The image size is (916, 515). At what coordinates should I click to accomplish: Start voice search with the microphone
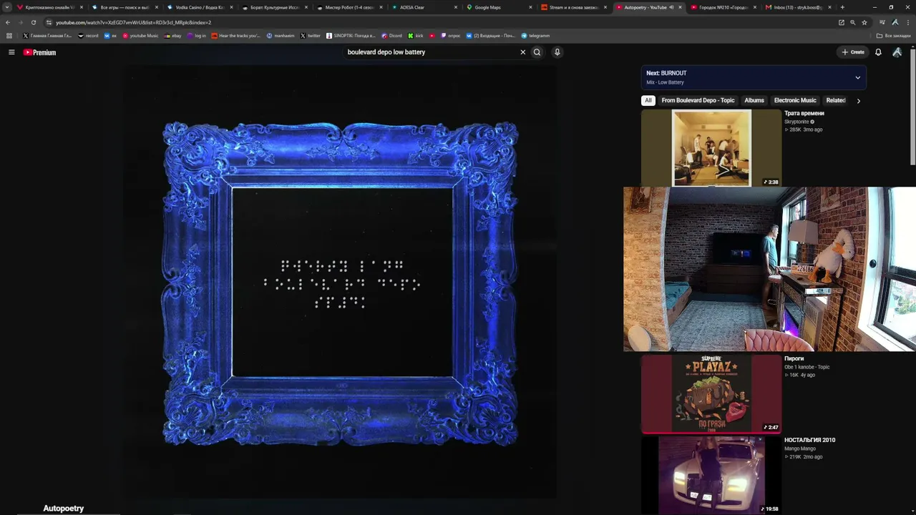tap(557, 52)
